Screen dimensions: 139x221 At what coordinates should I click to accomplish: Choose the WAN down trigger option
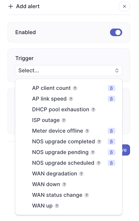pos(69,184)
